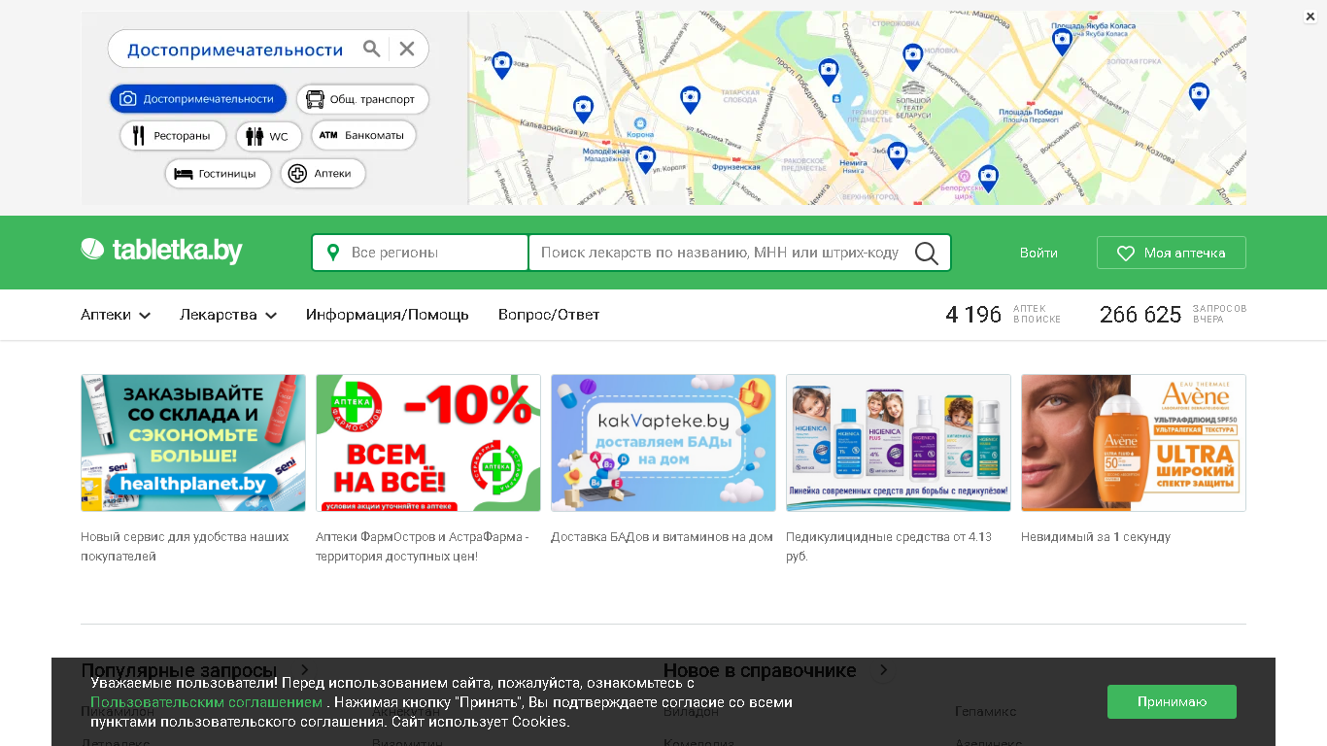
Task: Select the Достопримечательности filter chip
Action: (198, 98)
